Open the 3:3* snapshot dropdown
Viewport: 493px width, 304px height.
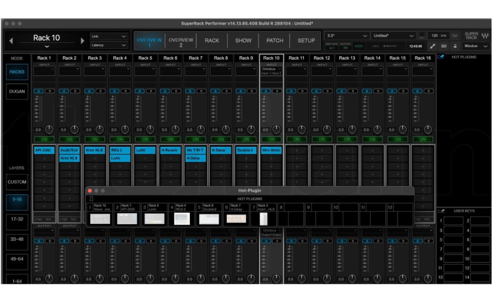pyautogui.click(x=347, y=36)
